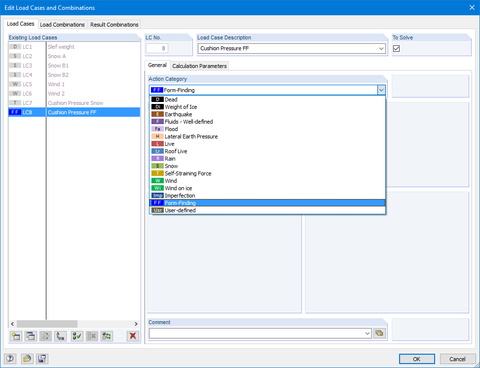The width and height of the screenshot is (480, 368).
Task: Click blue FF badge of LC8 row
Action: click(x=15, y=112)
